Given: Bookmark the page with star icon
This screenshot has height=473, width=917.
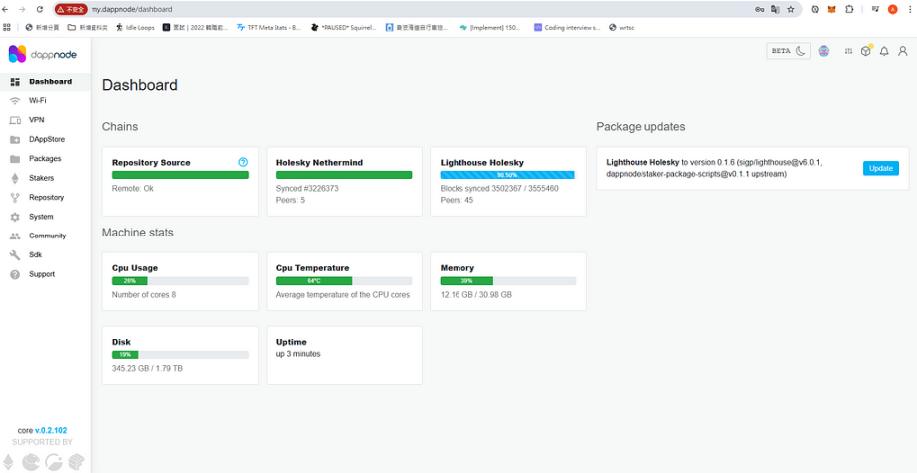Looking at the screenshot, I should tap(791, 9).
